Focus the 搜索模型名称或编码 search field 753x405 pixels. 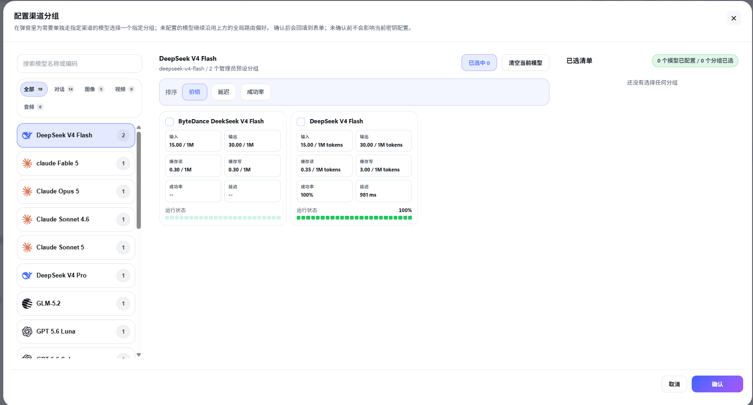coord(80,64)
